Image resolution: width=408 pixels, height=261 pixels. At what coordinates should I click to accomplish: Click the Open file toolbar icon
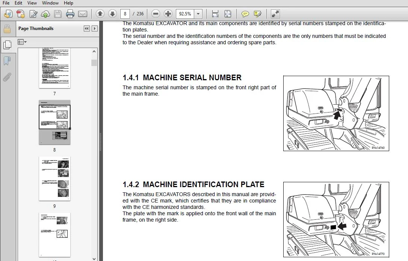(8, 14)
